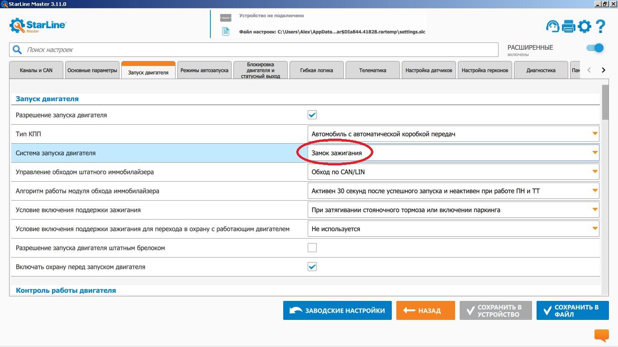Image resolution: width=618 pixels, height=347 pixels.
Task: Open Управление обходом штатного иммобилайзера dropdown
Action: pos(453,172)
